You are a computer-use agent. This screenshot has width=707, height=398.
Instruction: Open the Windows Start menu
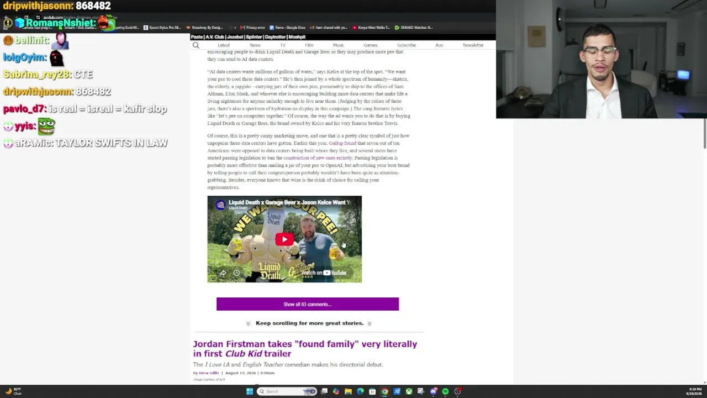click(250, 391)
